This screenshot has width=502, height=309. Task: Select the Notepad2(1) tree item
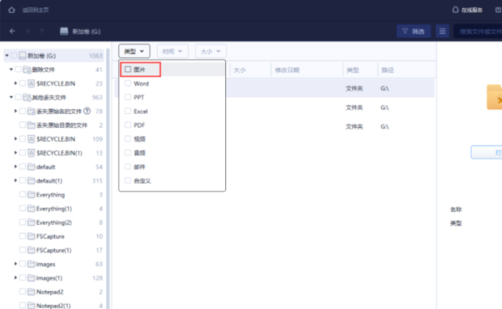(x=53, y=306)
